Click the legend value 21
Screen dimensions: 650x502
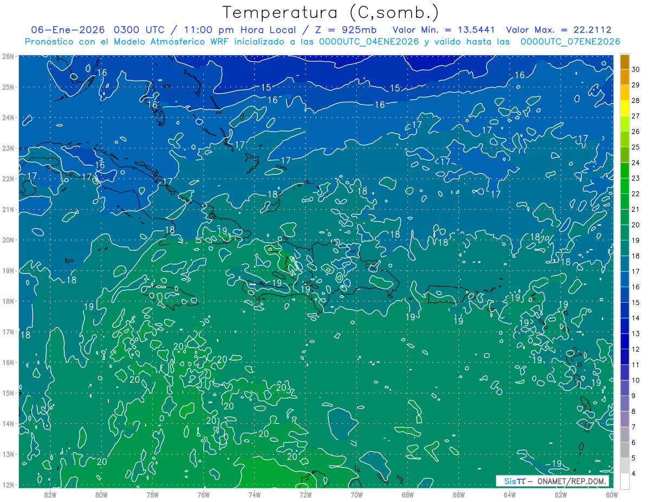(636, 209)
